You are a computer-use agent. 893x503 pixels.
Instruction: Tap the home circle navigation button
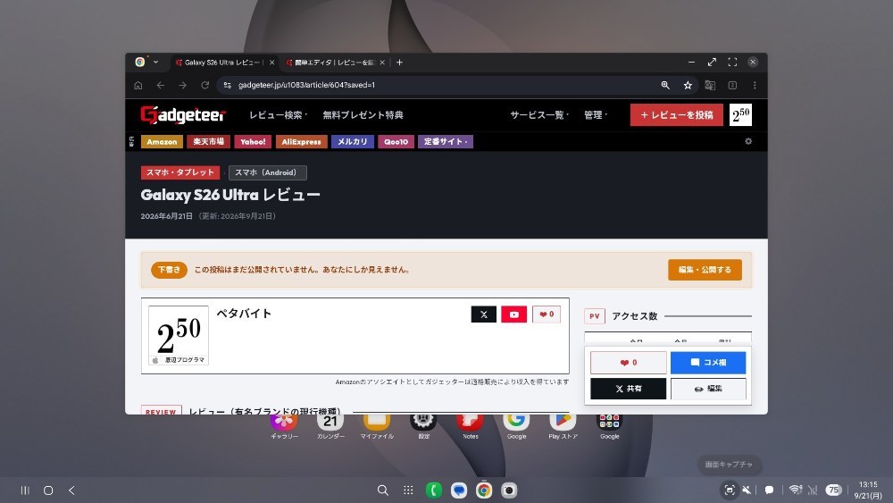[x=48, y=490]
